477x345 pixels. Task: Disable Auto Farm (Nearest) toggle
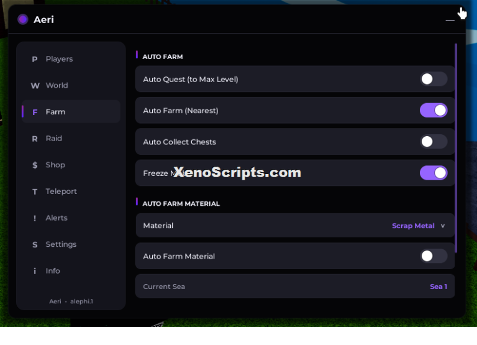point(434,110)
